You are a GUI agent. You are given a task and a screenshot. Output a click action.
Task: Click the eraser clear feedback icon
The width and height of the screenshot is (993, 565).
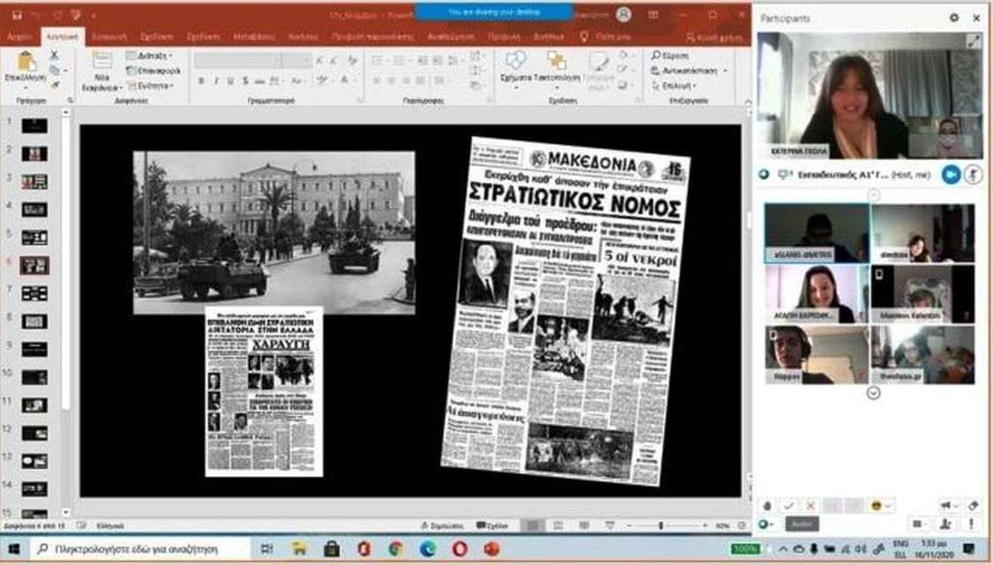[x=973, y=505]
